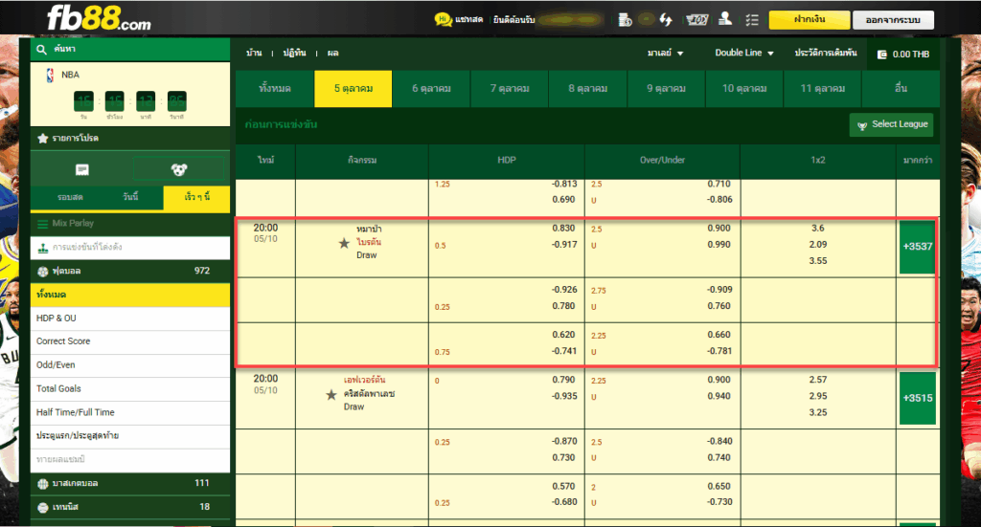Select the 8 ตุลาคม date tab
The height and width of the screenshot is (527, 981).
coord(588,89)
